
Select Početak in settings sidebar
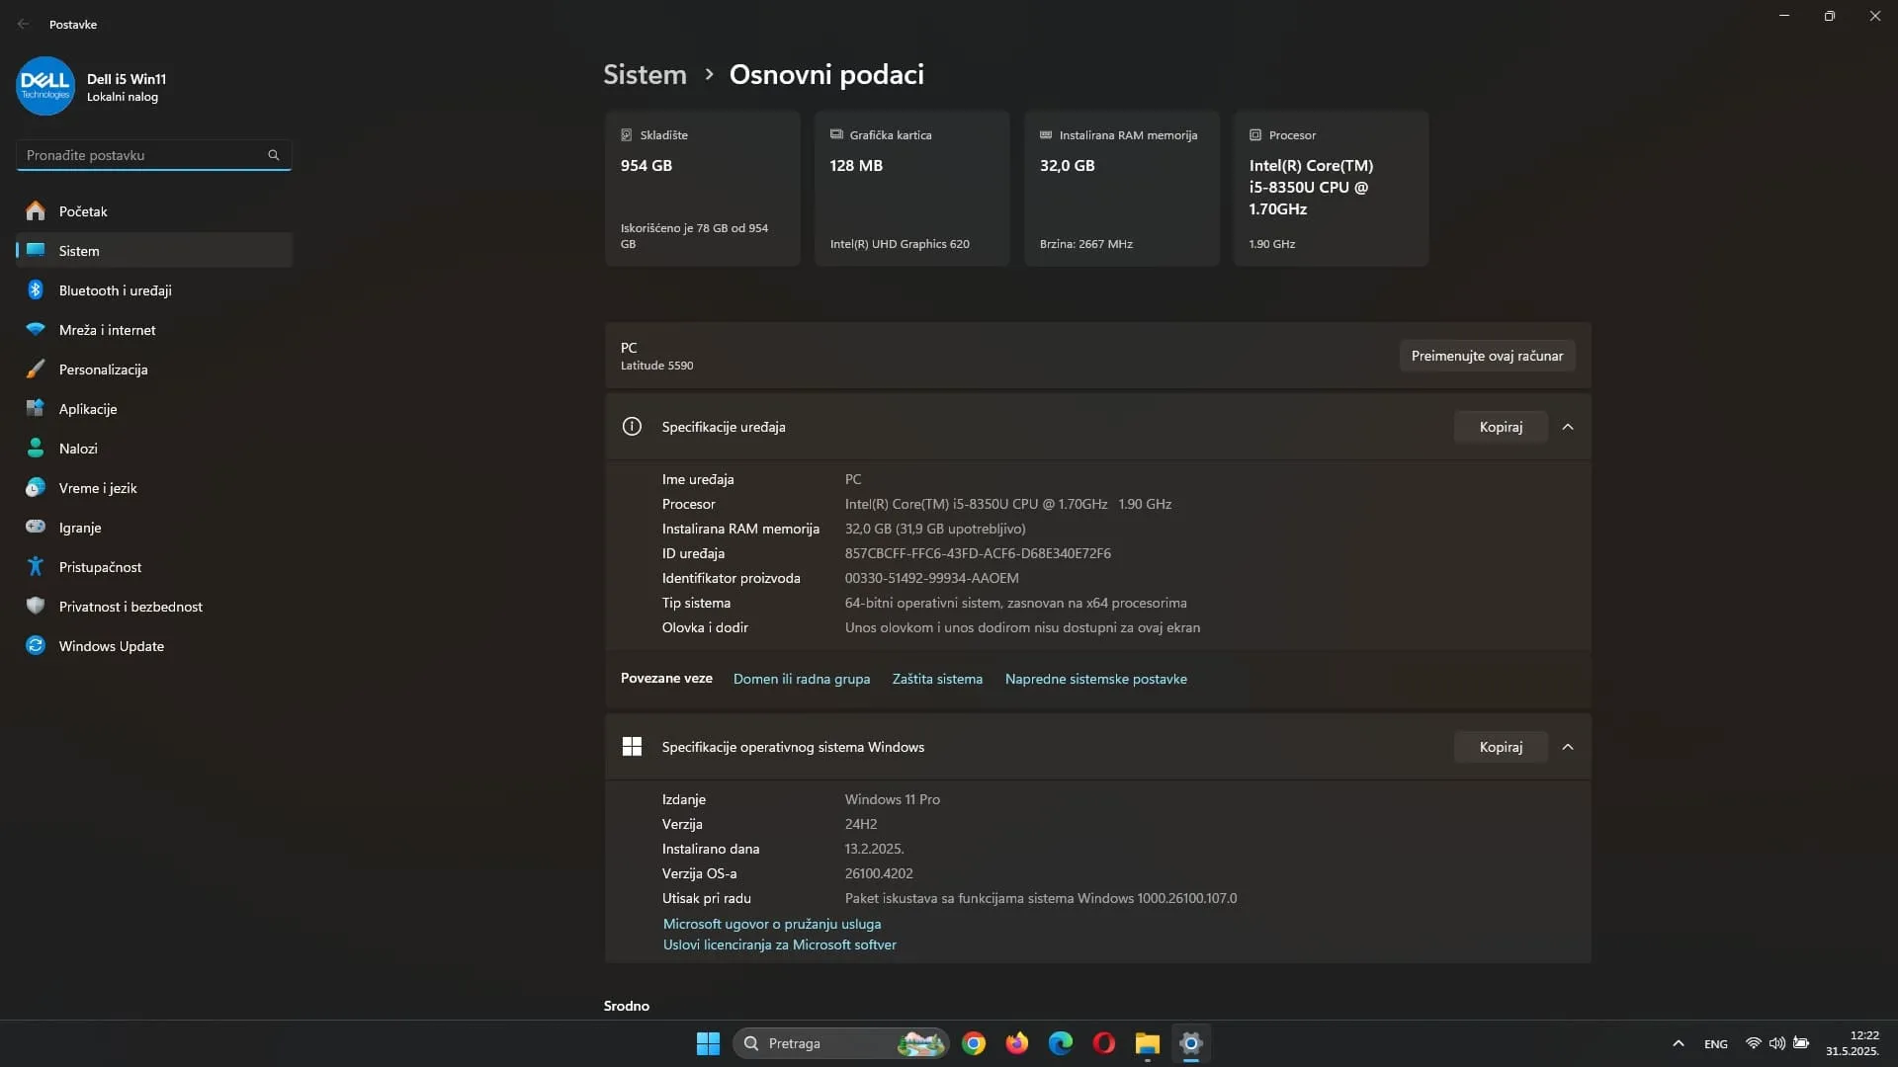point(154,211)
